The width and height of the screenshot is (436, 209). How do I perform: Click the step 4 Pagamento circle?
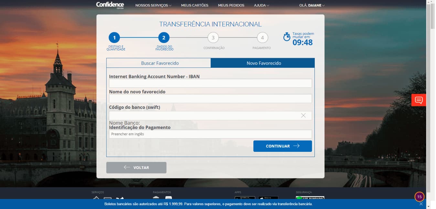click(262, 38)
